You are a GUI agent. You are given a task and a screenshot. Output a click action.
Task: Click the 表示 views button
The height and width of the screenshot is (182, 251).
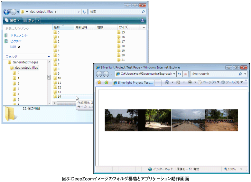(29, 20)
